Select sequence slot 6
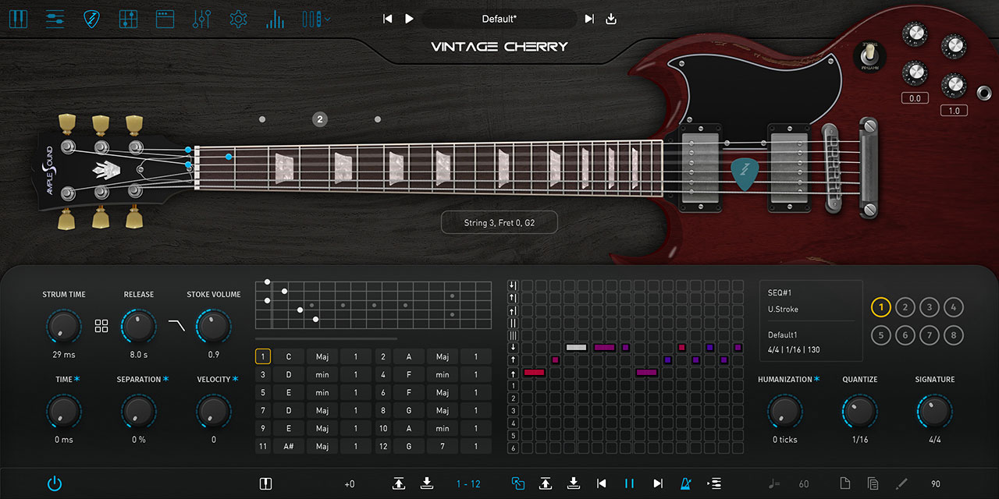The height and width of the screenshot is (499, 999). pyautogui.click(x=905, y=336)
